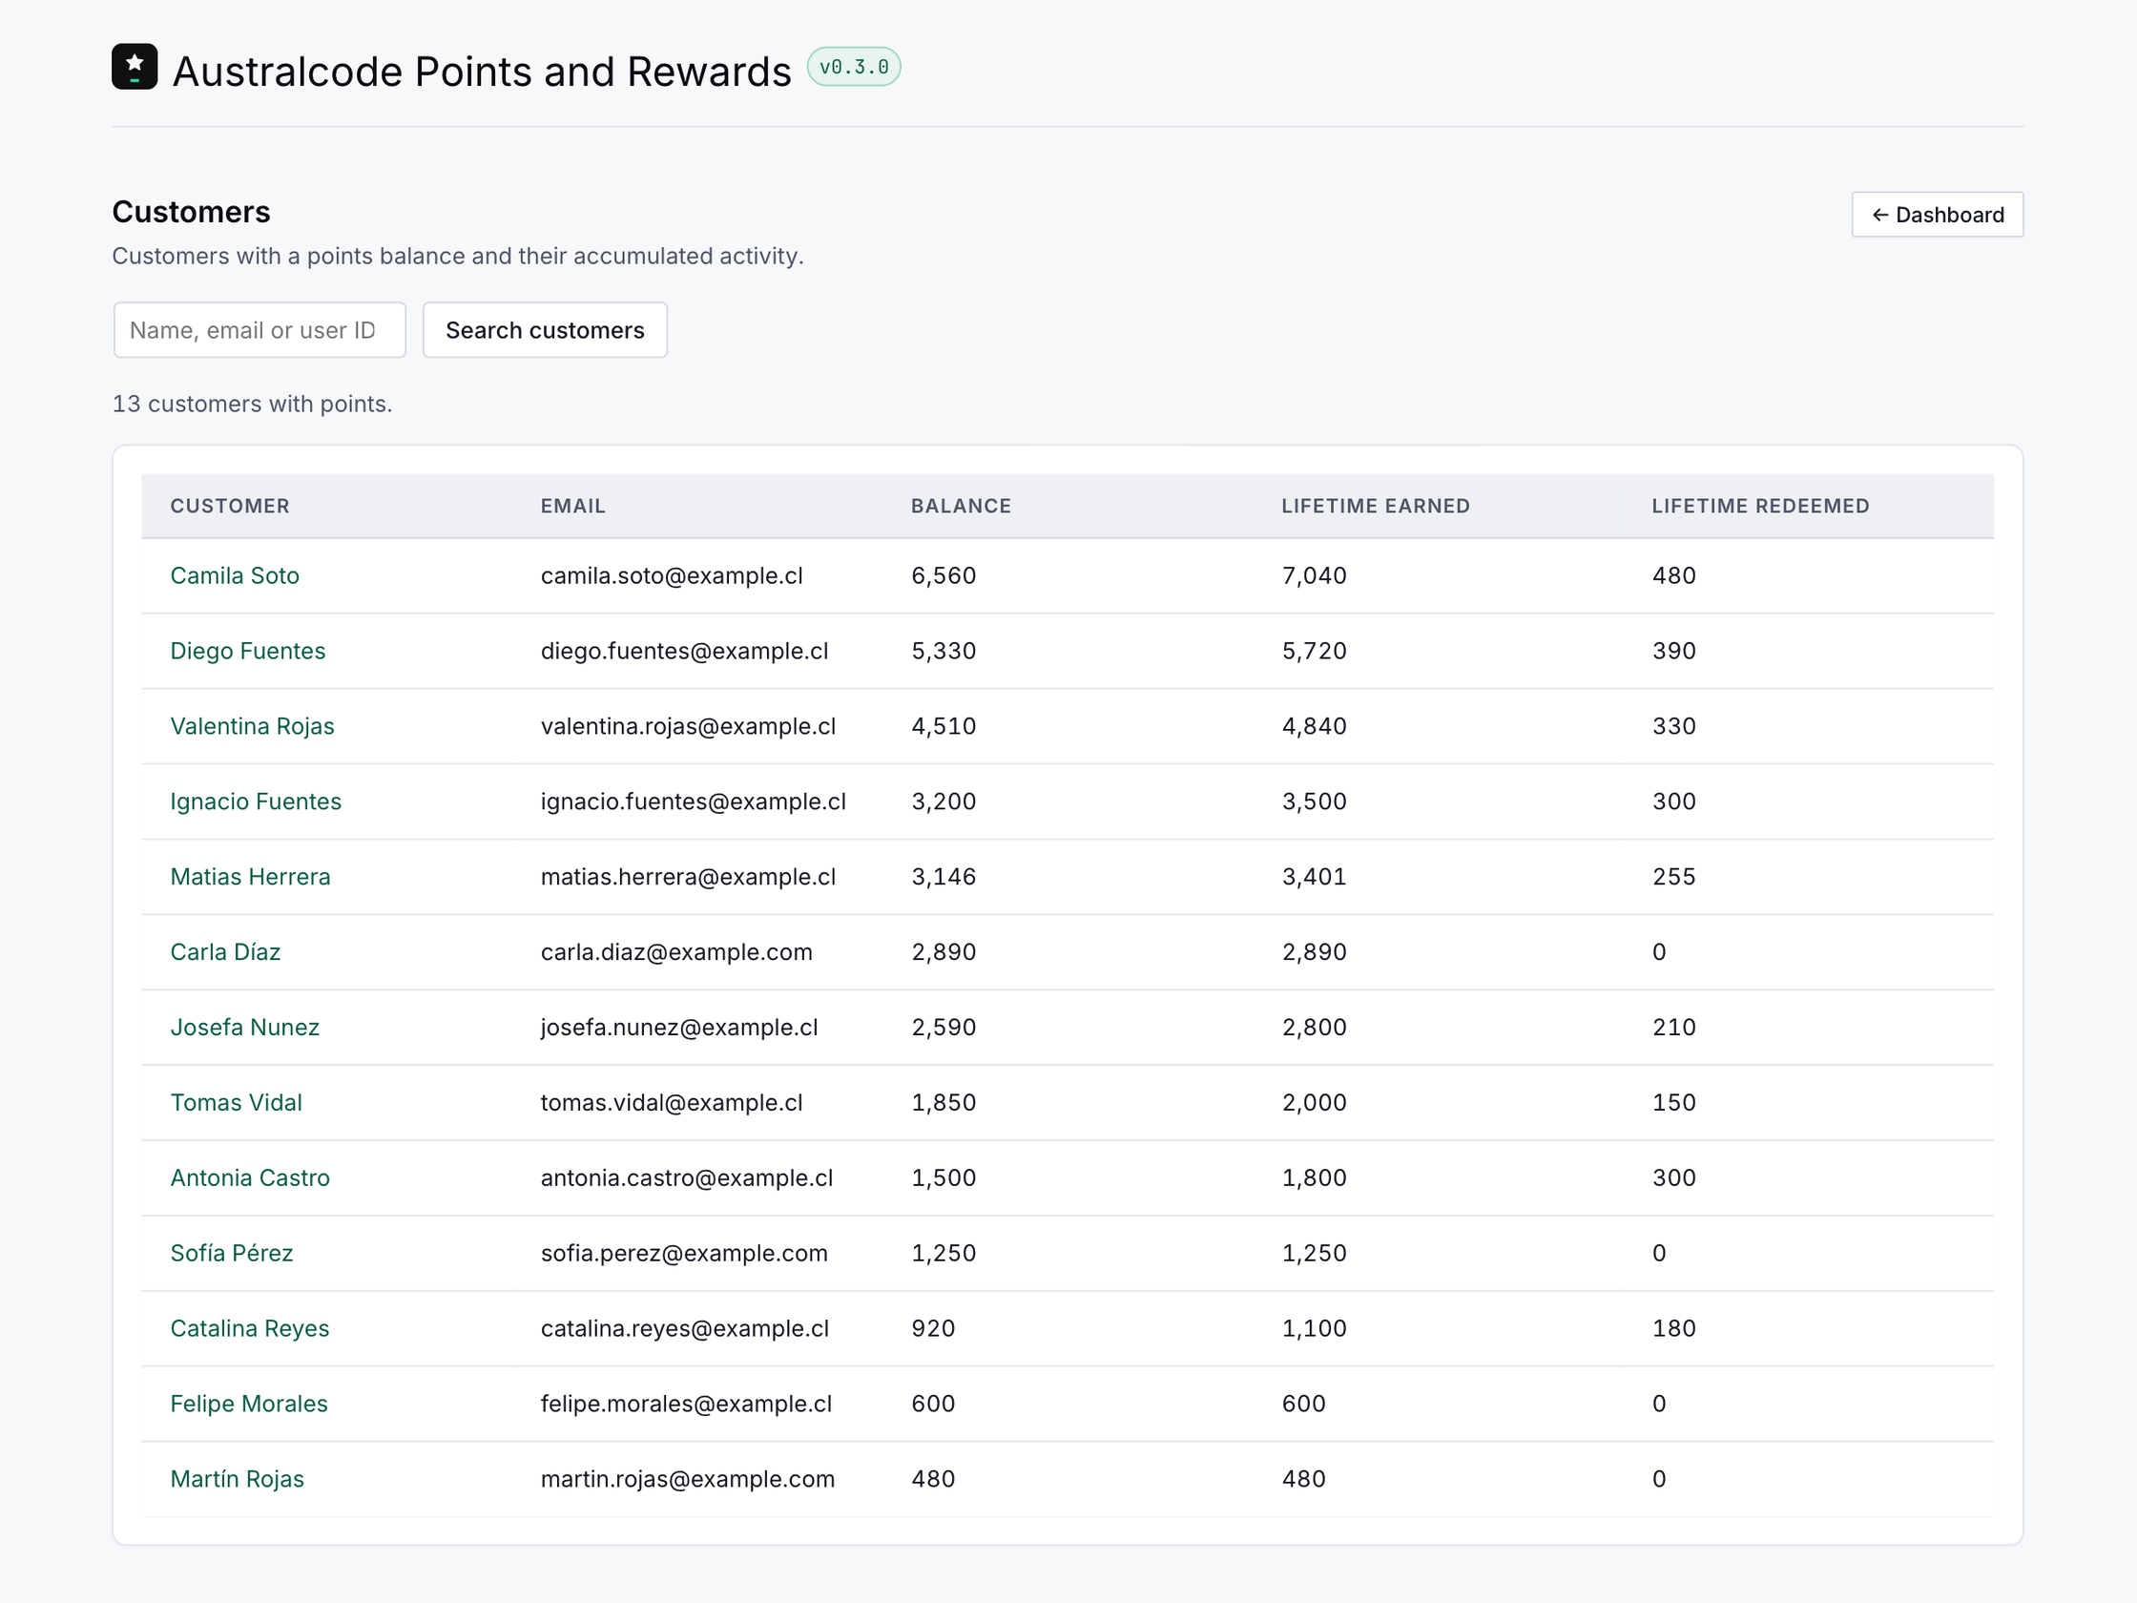Focus the name, email or user ID field
This screenshot has width=2137, height=1603.
tap(259, 330)
